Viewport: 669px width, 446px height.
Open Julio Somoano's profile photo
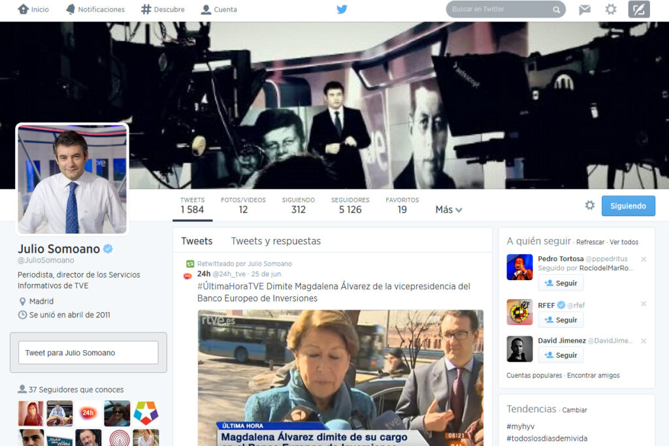point(72,179)
